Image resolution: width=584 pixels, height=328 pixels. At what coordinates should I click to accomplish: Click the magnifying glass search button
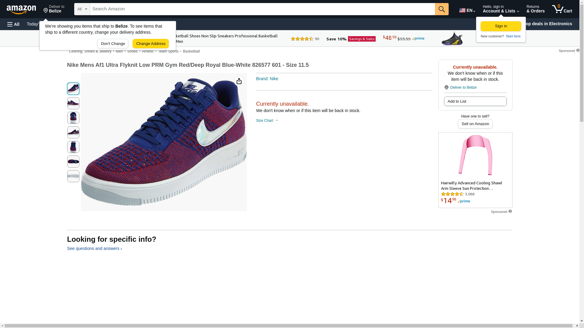442,9
